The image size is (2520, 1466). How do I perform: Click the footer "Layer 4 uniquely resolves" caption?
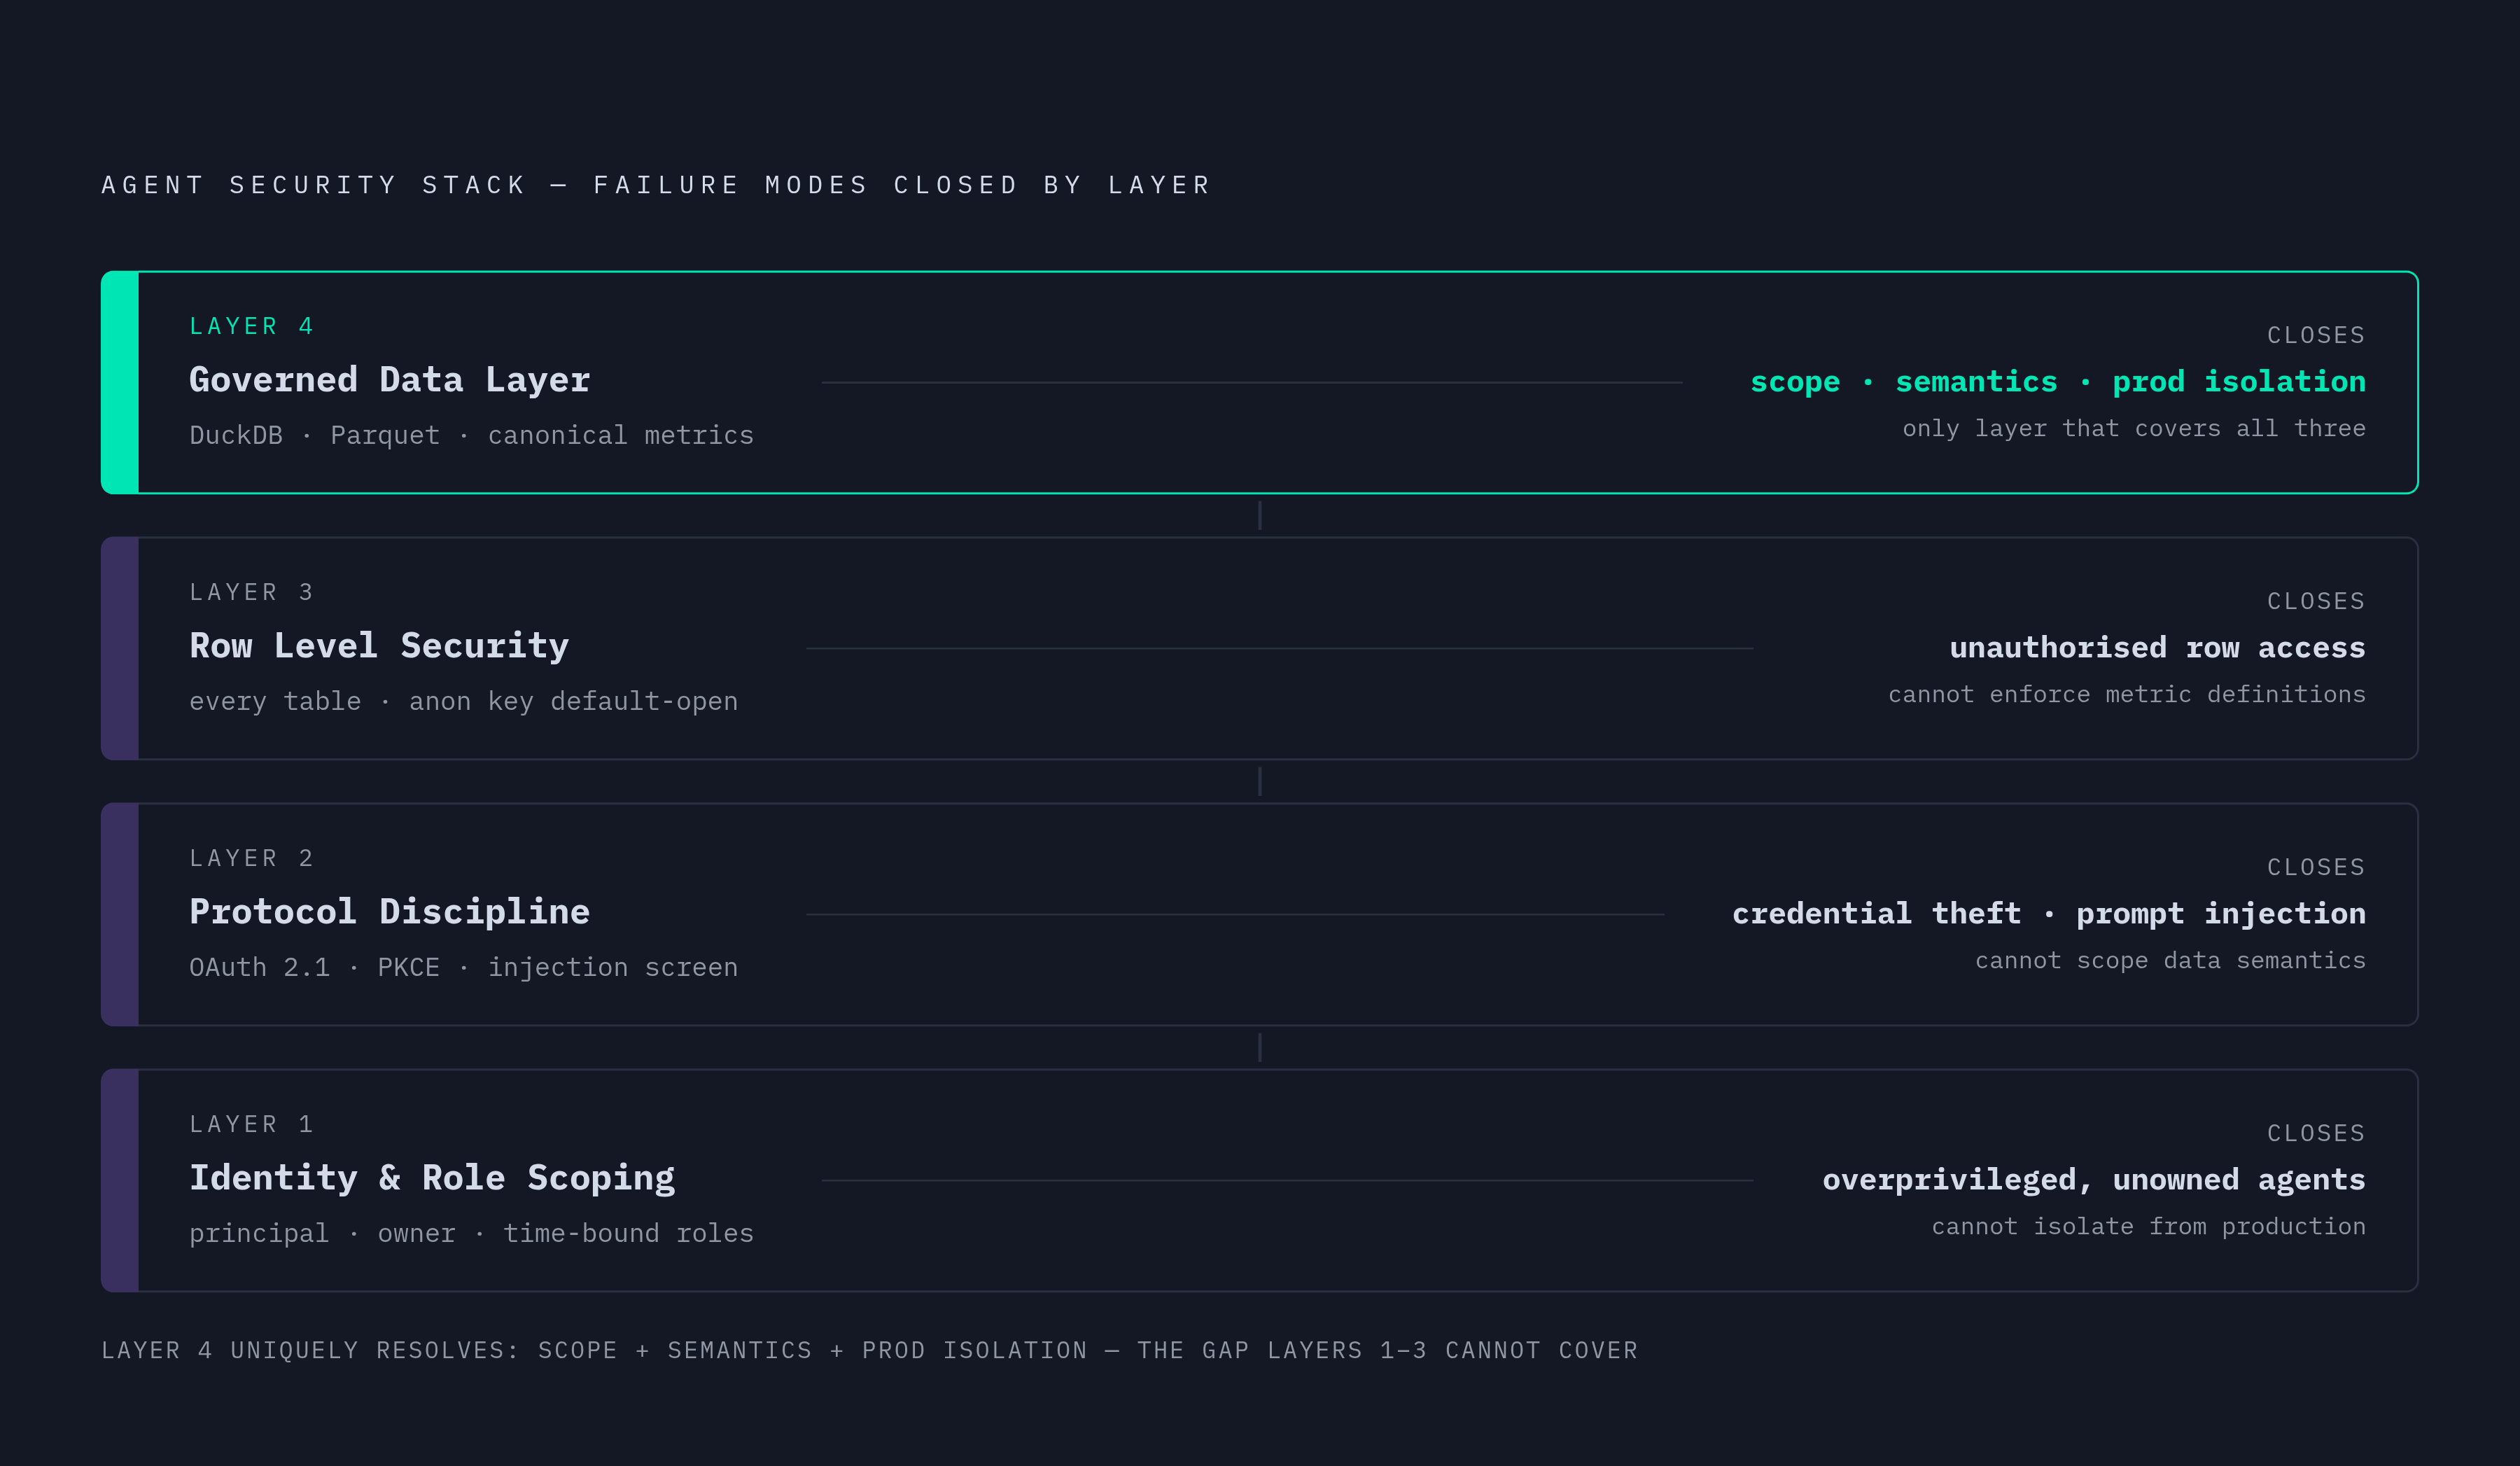(869, 1350)
